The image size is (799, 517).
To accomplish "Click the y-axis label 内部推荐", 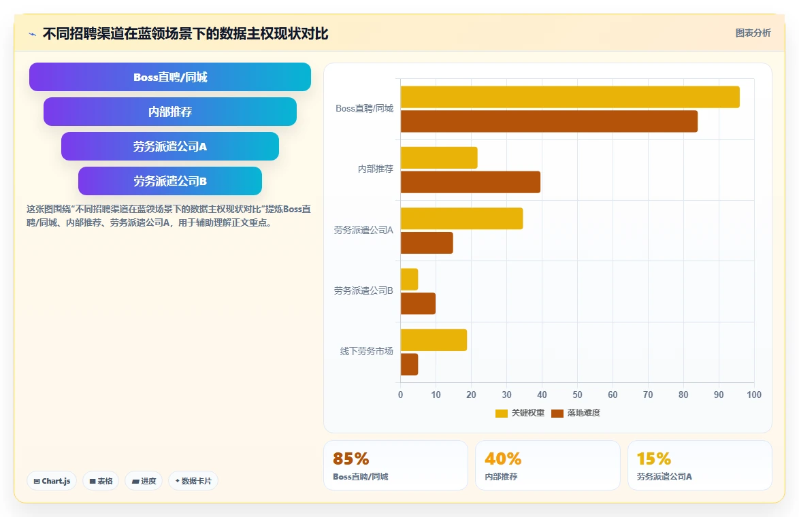I will click(376, 169).
